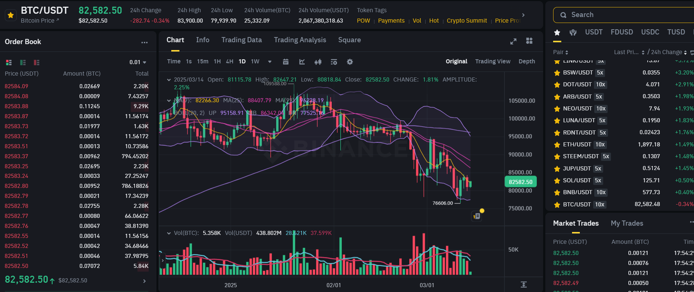Switch to the Info tab
Viewport: 694px width, 292px height.
coord(203,40)
